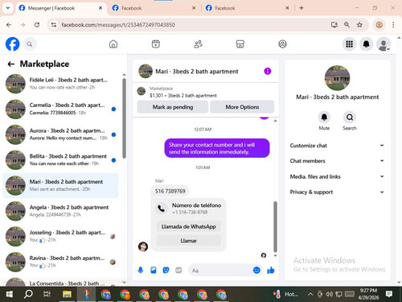Open Ravina conversation
The image size is (402, 302).
(60, 262)
